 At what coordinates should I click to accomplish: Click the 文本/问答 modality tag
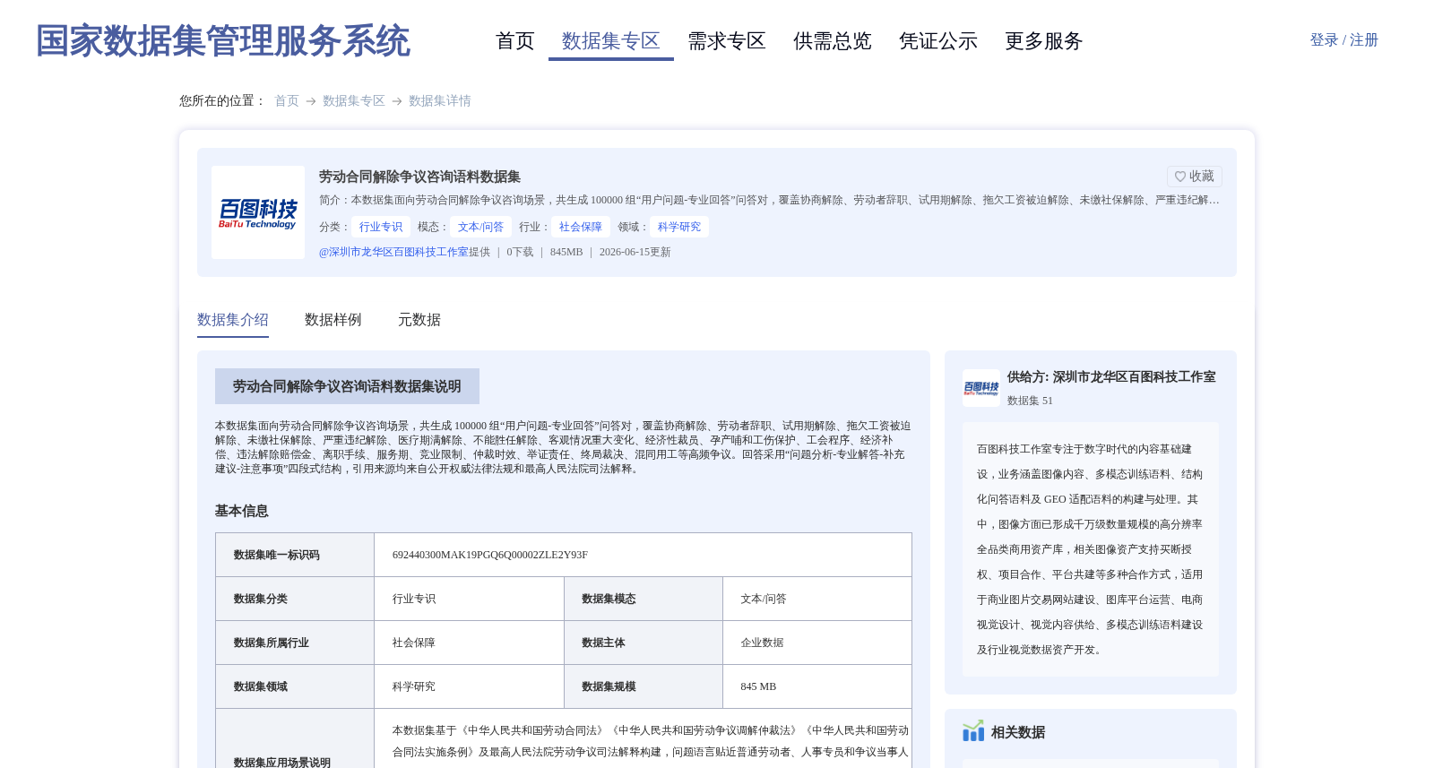[480, 227]
